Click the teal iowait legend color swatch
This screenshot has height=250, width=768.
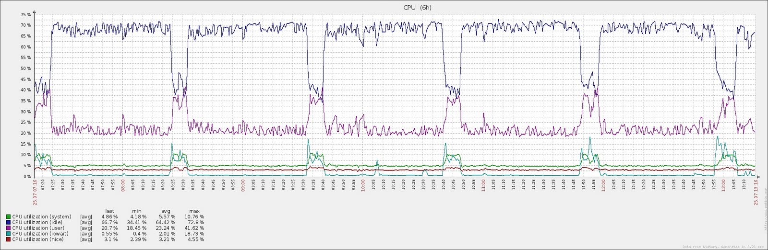[9, 234]
